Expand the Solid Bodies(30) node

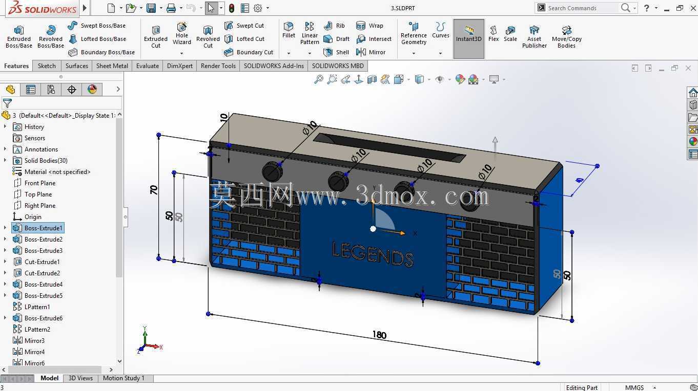coord(5,160)
